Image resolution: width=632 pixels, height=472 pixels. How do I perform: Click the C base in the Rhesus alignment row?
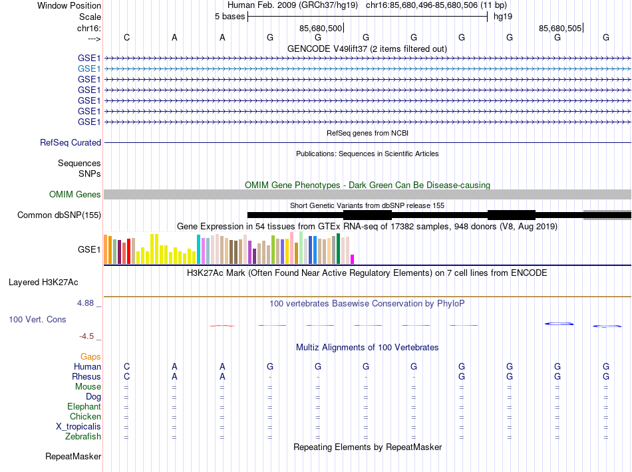[126, 376]
